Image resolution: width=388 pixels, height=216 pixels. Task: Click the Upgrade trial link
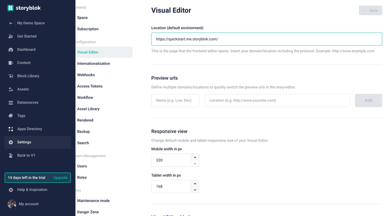[x=60, y=178]
